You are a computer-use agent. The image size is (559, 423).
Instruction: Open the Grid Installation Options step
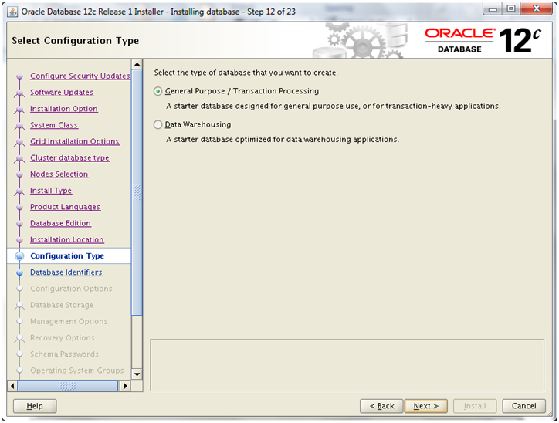tap(75, 141)
